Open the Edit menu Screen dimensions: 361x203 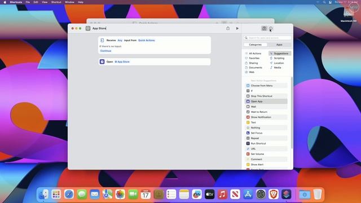pyautogui.click(x=36, y=2)
